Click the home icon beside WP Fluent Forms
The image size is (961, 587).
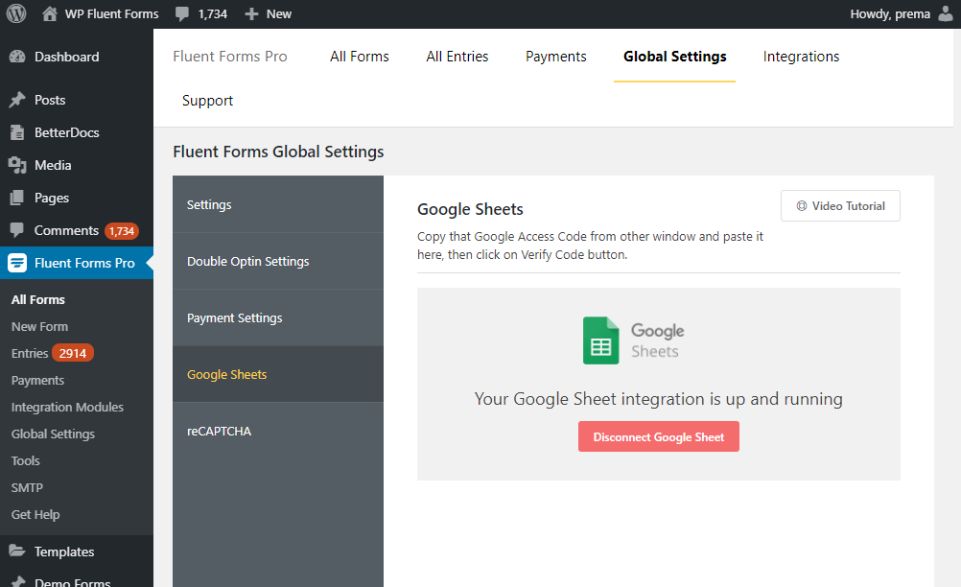tap(50, 13)
